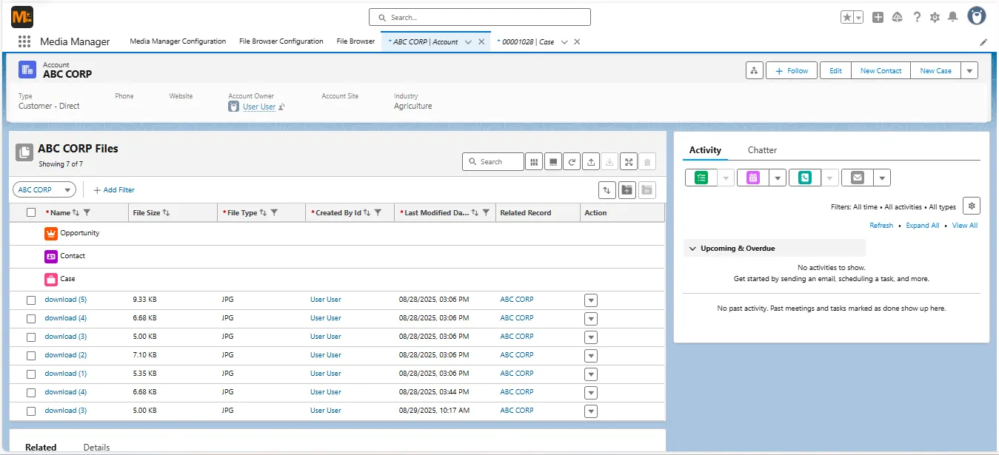The image size is (999, 455).
Task: Select checkbox for download (1)
Action: coord(31,374)
